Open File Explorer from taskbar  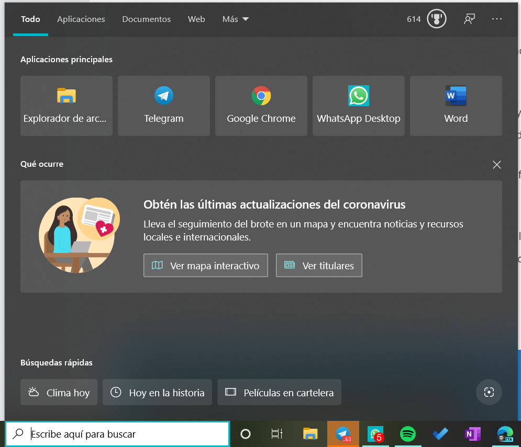coord(311,434)
